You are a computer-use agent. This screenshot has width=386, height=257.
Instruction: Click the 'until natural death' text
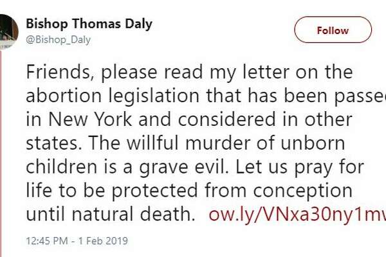[x=110, y=214]
